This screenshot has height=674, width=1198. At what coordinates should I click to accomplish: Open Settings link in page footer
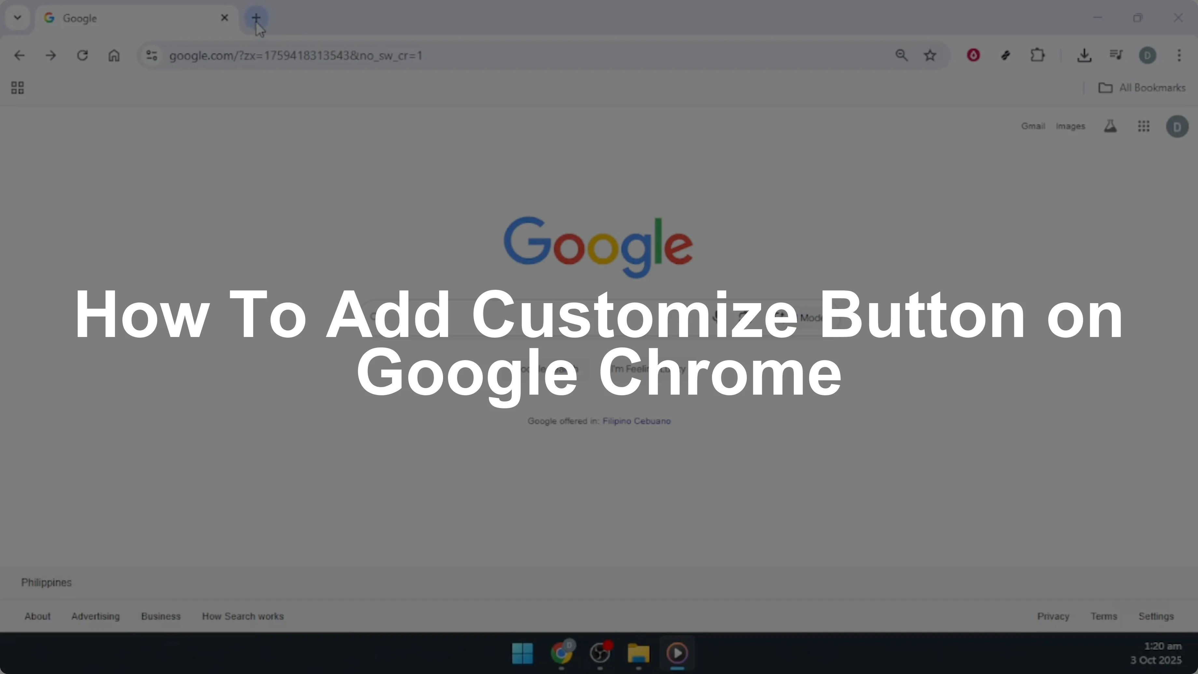(x=1156, y=616)
